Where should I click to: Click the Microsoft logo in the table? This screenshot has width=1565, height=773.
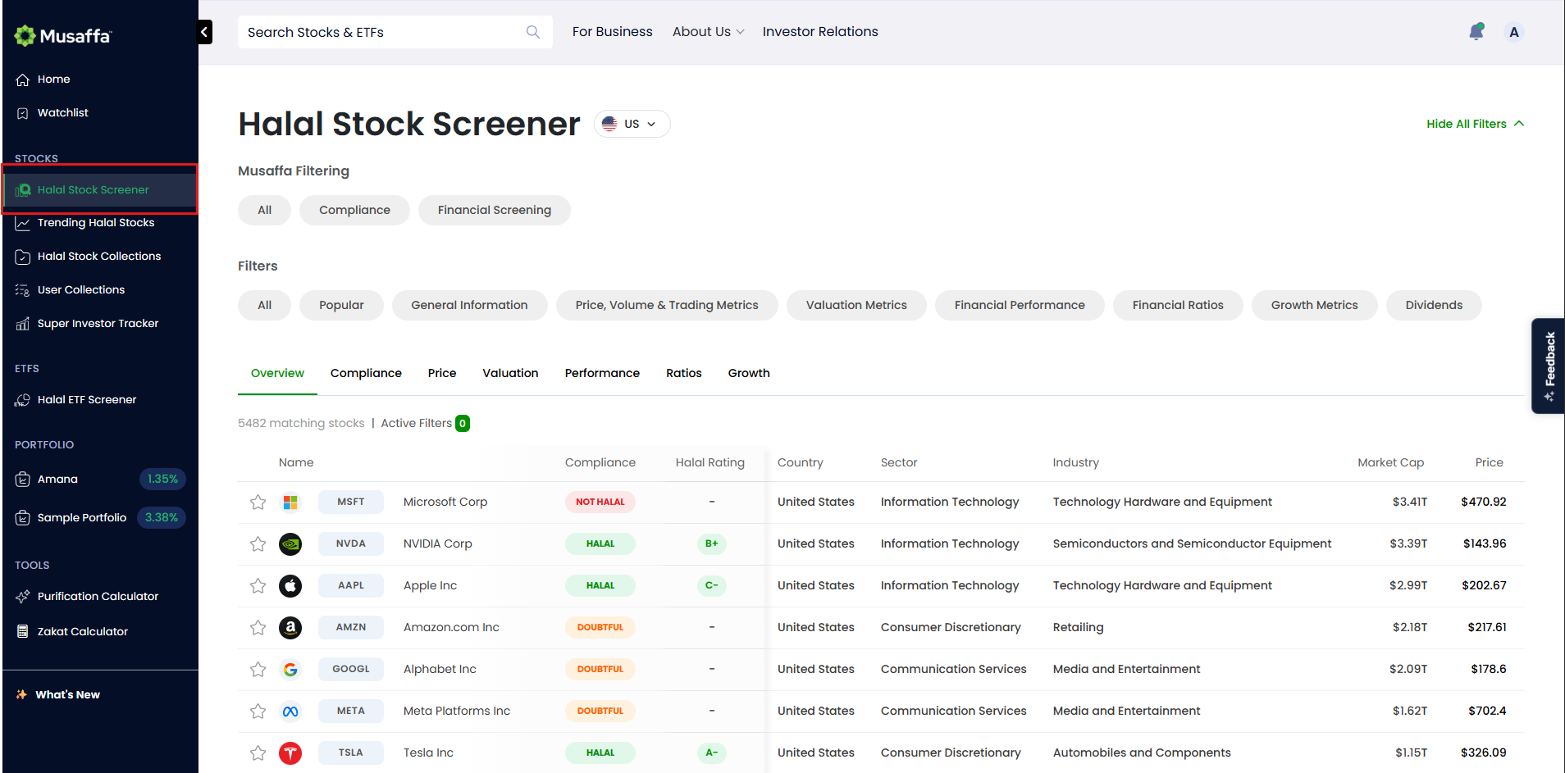click(290, 502)
